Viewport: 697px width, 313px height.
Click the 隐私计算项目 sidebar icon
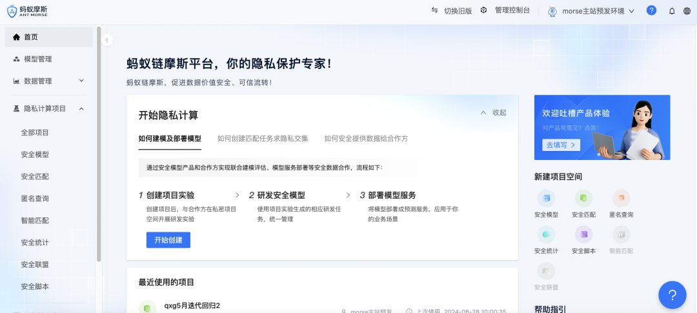click(16, 108)
